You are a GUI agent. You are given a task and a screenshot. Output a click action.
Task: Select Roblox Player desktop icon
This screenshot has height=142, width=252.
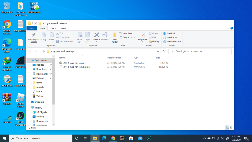(x=21, y=100)
